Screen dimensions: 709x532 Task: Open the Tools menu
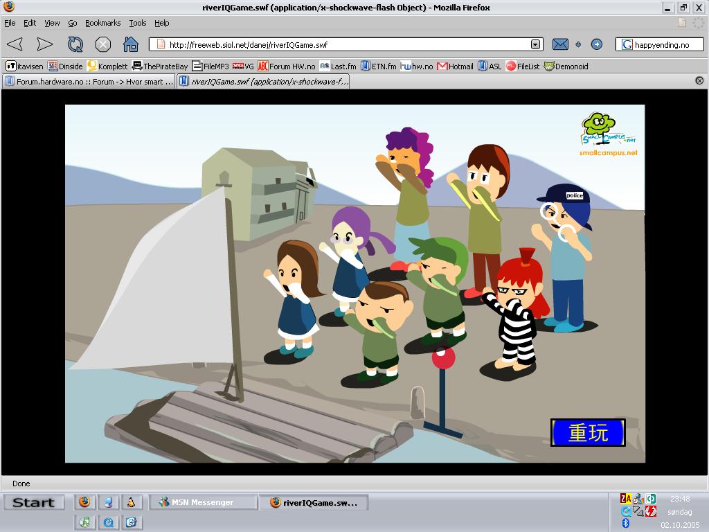tap(138, 23)
